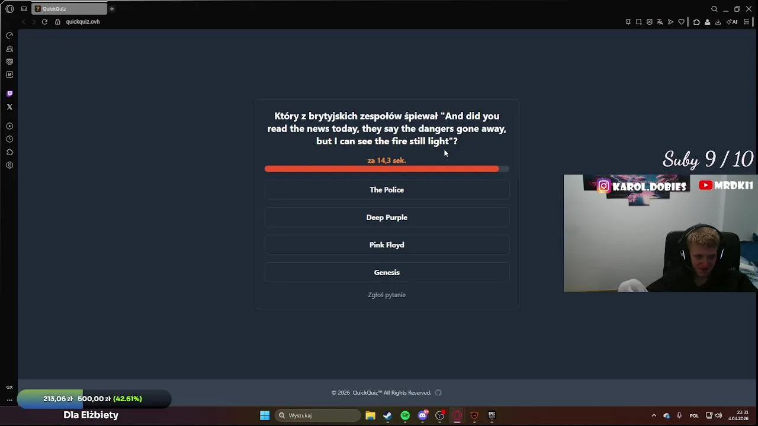Click the webcam video overlay
The image size is (758, 426).
[x=660, y=233]
